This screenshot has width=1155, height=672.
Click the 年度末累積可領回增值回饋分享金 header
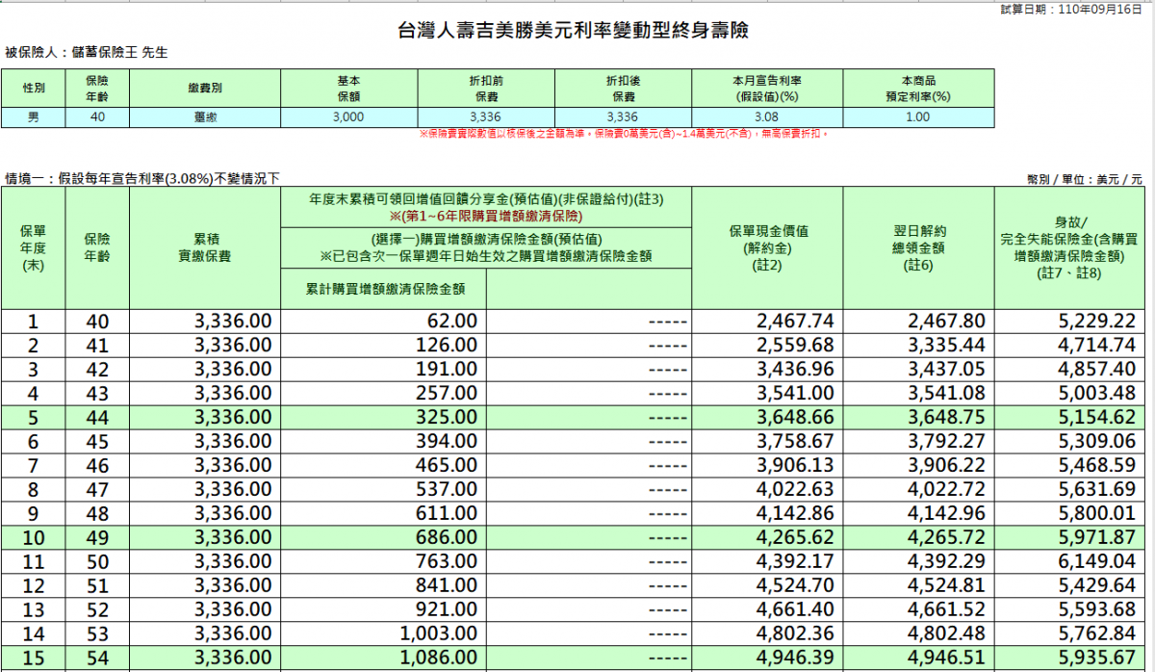(x=486, y=207)
